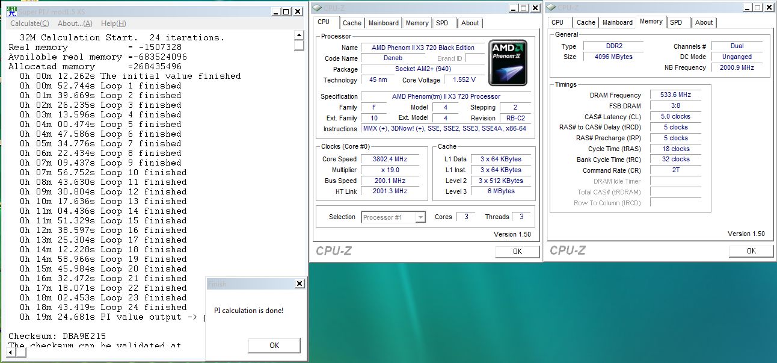Click the Technology value 45 nm
This screenshot has width=777, height=363.
(376, 80)
